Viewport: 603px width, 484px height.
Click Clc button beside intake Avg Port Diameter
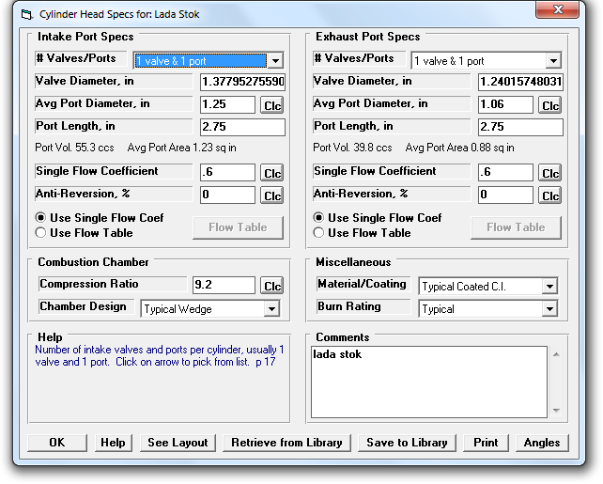271,105
